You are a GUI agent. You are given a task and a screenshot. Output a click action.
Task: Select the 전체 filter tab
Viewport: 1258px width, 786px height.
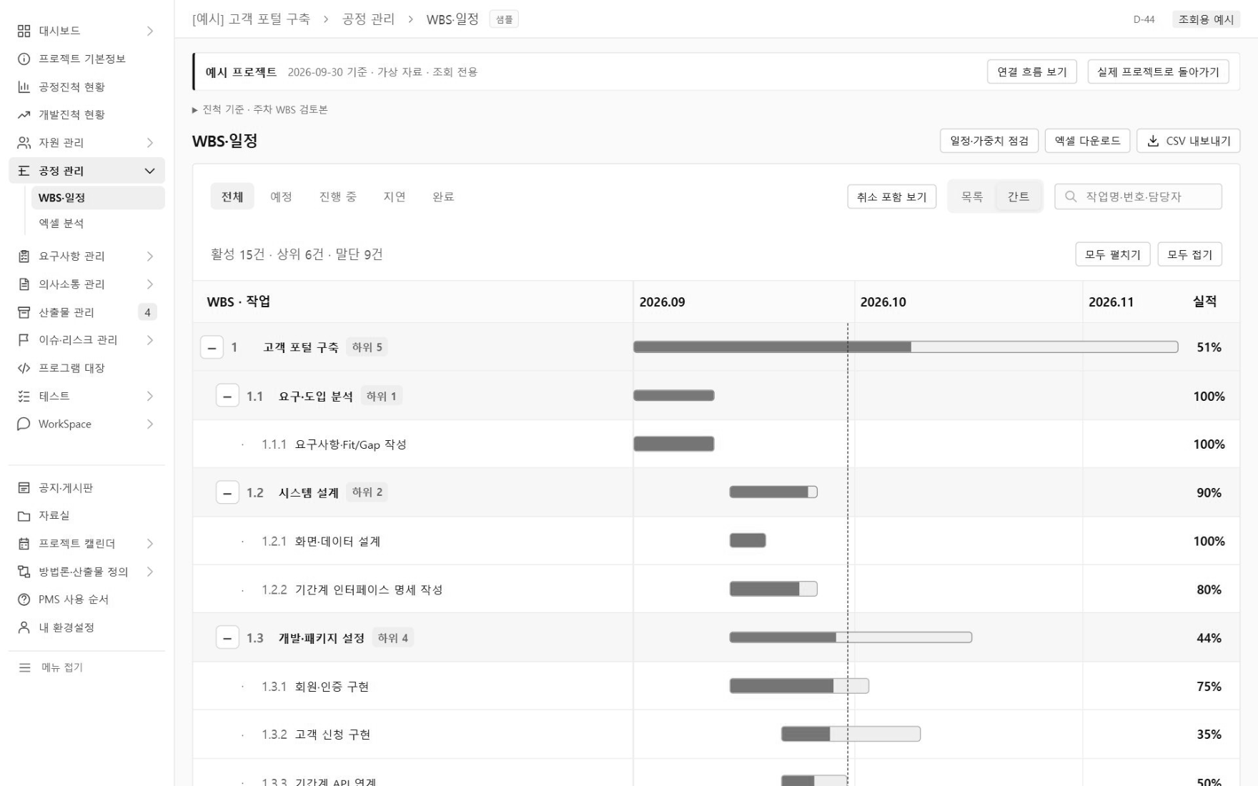click(x=232, y=196)
